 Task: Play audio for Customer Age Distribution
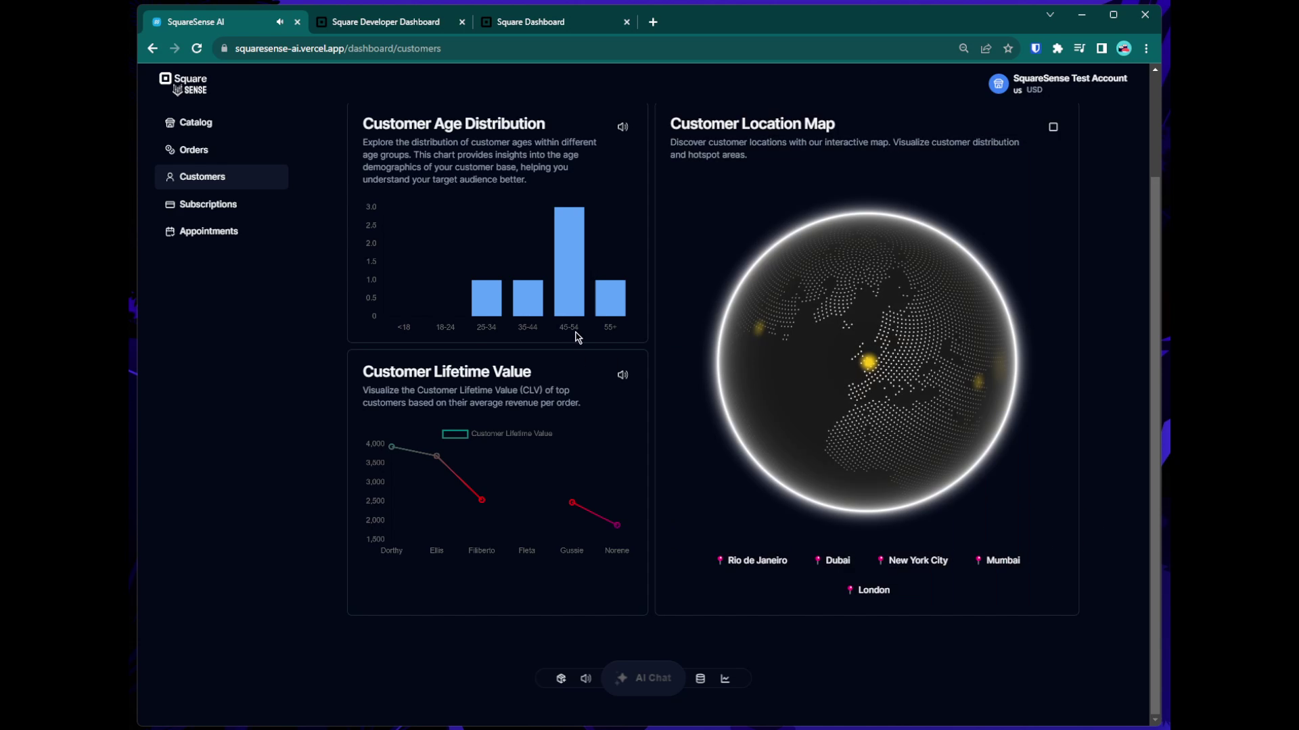pyautogui.click(x=622, y=127)
